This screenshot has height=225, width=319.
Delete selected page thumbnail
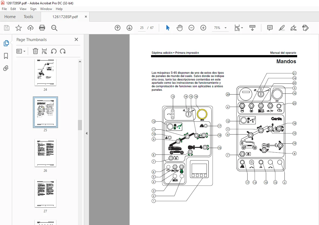point(35,51)
